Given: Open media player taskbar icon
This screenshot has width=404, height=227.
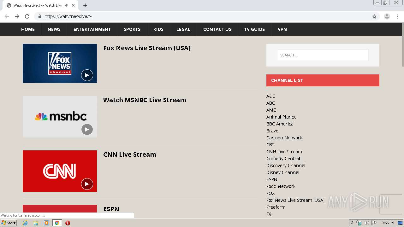Looking at the screenshot, I should 46,223.
